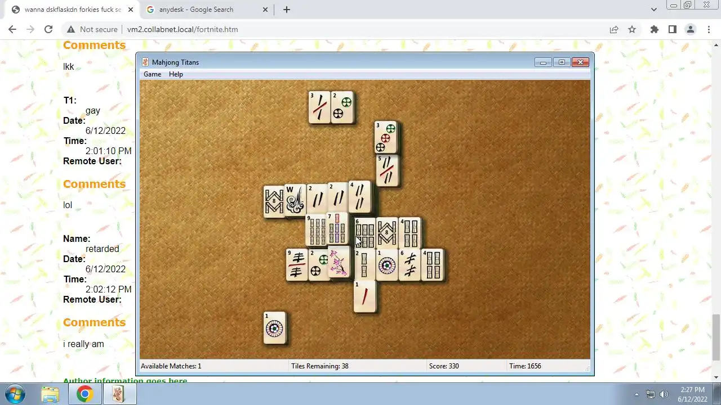Close the first browser tab

tap(131, 10)
